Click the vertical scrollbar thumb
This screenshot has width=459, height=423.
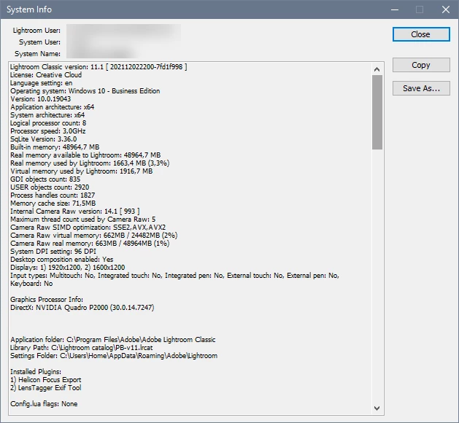(377, 112)
